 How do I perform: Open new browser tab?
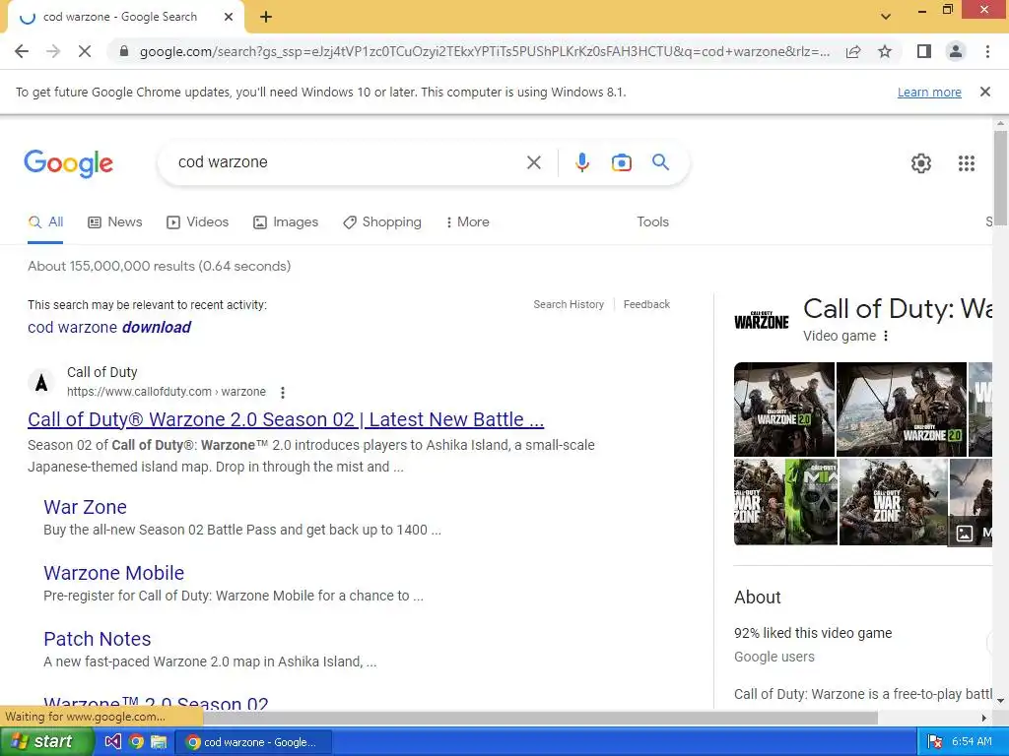click(266, 18)
